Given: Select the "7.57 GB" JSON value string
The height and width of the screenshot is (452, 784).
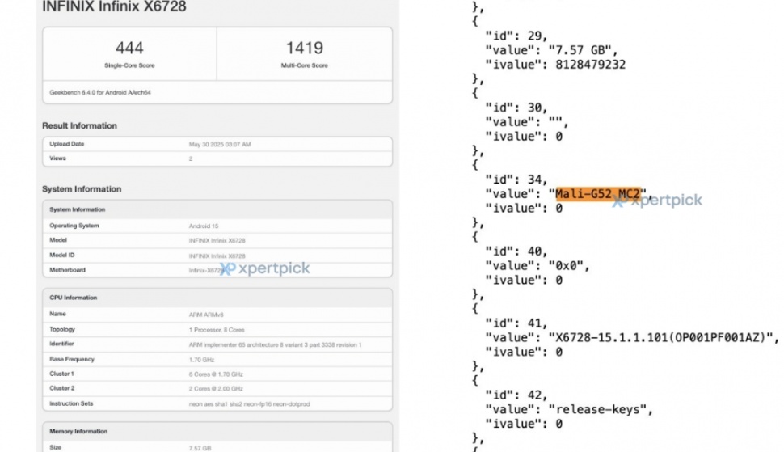Looking at the screenshot, I should (x=580, y=50).
